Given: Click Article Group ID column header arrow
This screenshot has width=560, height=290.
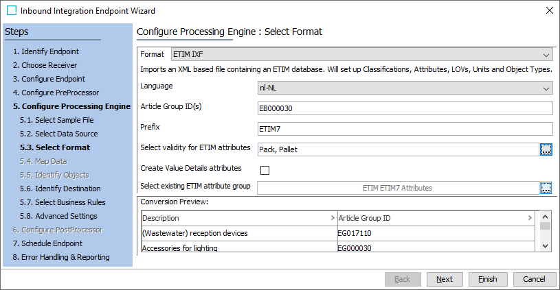Looking at the screenshot, I should (530, 218).
